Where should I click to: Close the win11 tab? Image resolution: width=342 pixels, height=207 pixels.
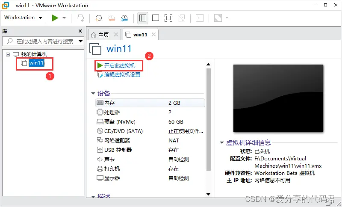click(x=153, y=35)
